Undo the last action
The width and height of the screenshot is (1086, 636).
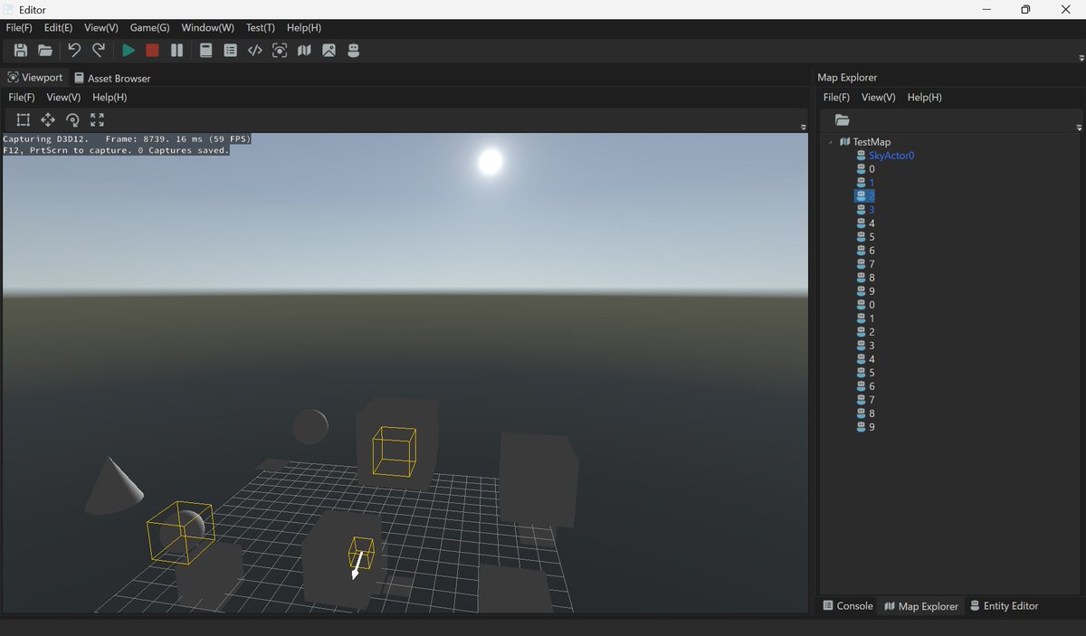click(74, 51)
